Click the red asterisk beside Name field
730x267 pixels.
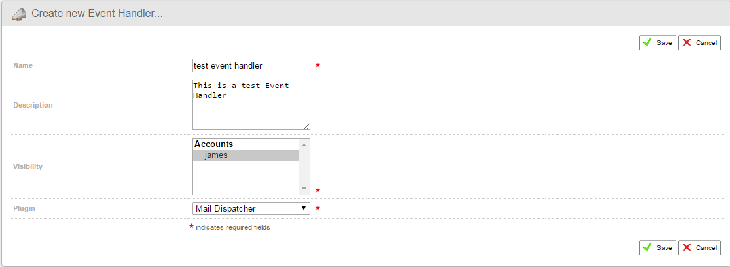click(318, 65)
